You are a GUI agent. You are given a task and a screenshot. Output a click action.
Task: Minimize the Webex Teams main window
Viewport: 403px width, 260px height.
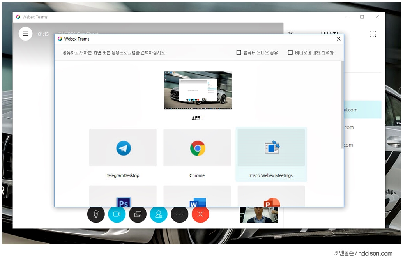click(347, 17)
